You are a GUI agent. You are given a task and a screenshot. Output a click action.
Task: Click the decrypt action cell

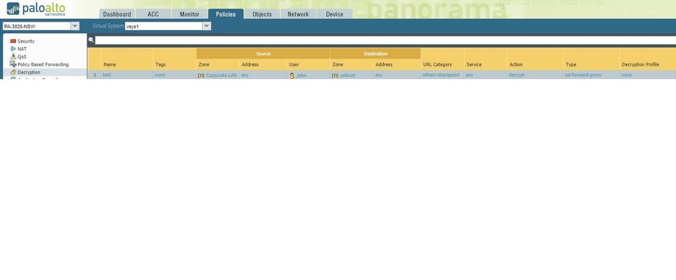pyautogui.click(x=516, y=75)
